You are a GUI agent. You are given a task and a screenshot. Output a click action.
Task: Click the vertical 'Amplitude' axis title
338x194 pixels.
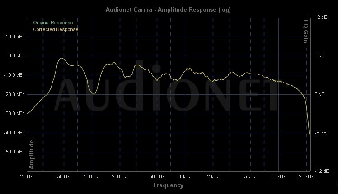tap(32, 155)
